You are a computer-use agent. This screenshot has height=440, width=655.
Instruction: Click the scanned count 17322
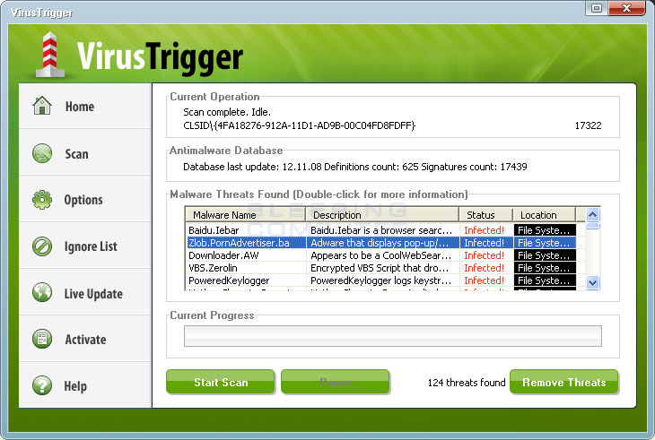coord(588,125)
